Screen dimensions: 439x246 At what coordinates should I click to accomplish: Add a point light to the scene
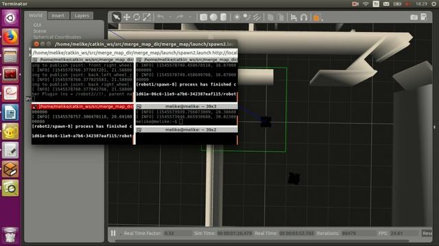pyautogui.click(x=237, y=17)
